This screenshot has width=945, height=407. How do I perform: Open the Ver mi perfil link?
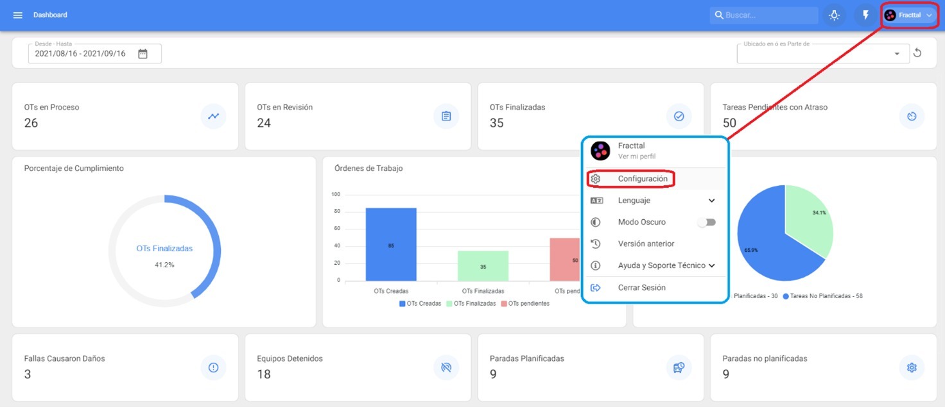coord(636,156)
